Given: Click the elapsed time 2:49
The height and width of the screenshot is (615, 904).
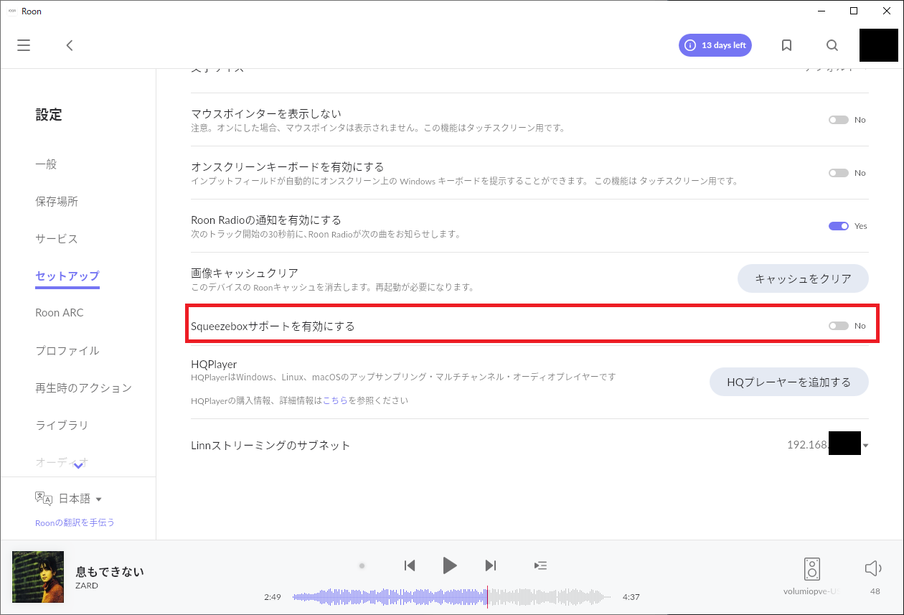Looking at the screenshot, I should point(272,597).
